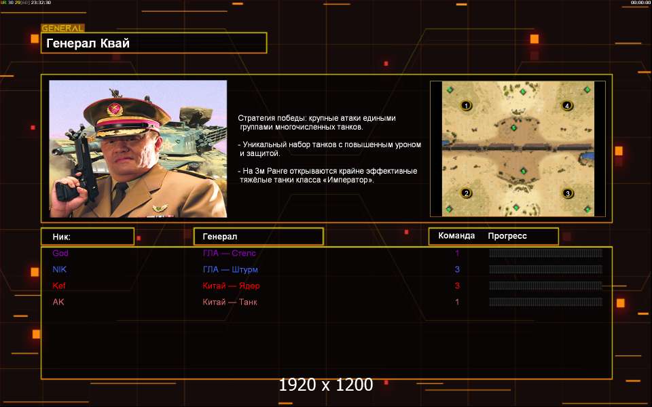
Task: Click start position 1 marker on map
Action: (466, 106)
